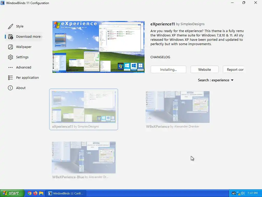Open the theme Website button

pos(204,70)
